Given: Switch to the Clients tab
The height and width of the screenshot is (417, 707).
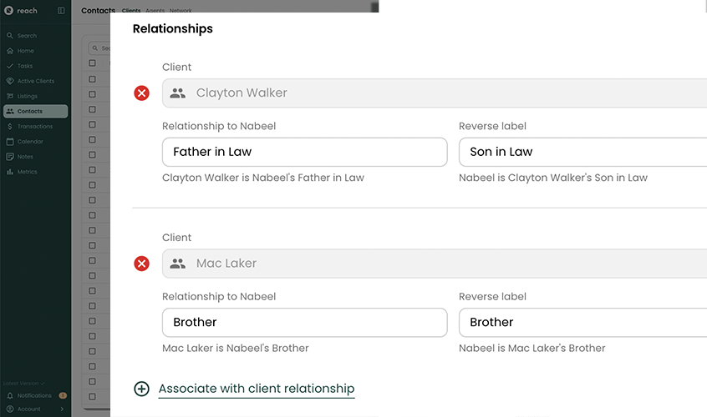Looking at the screenshot, I should click(131, 11).
